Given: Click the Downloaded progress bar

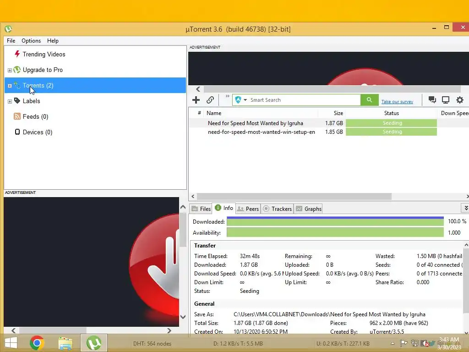Looking at the screenshot, I should pos(335,221).
